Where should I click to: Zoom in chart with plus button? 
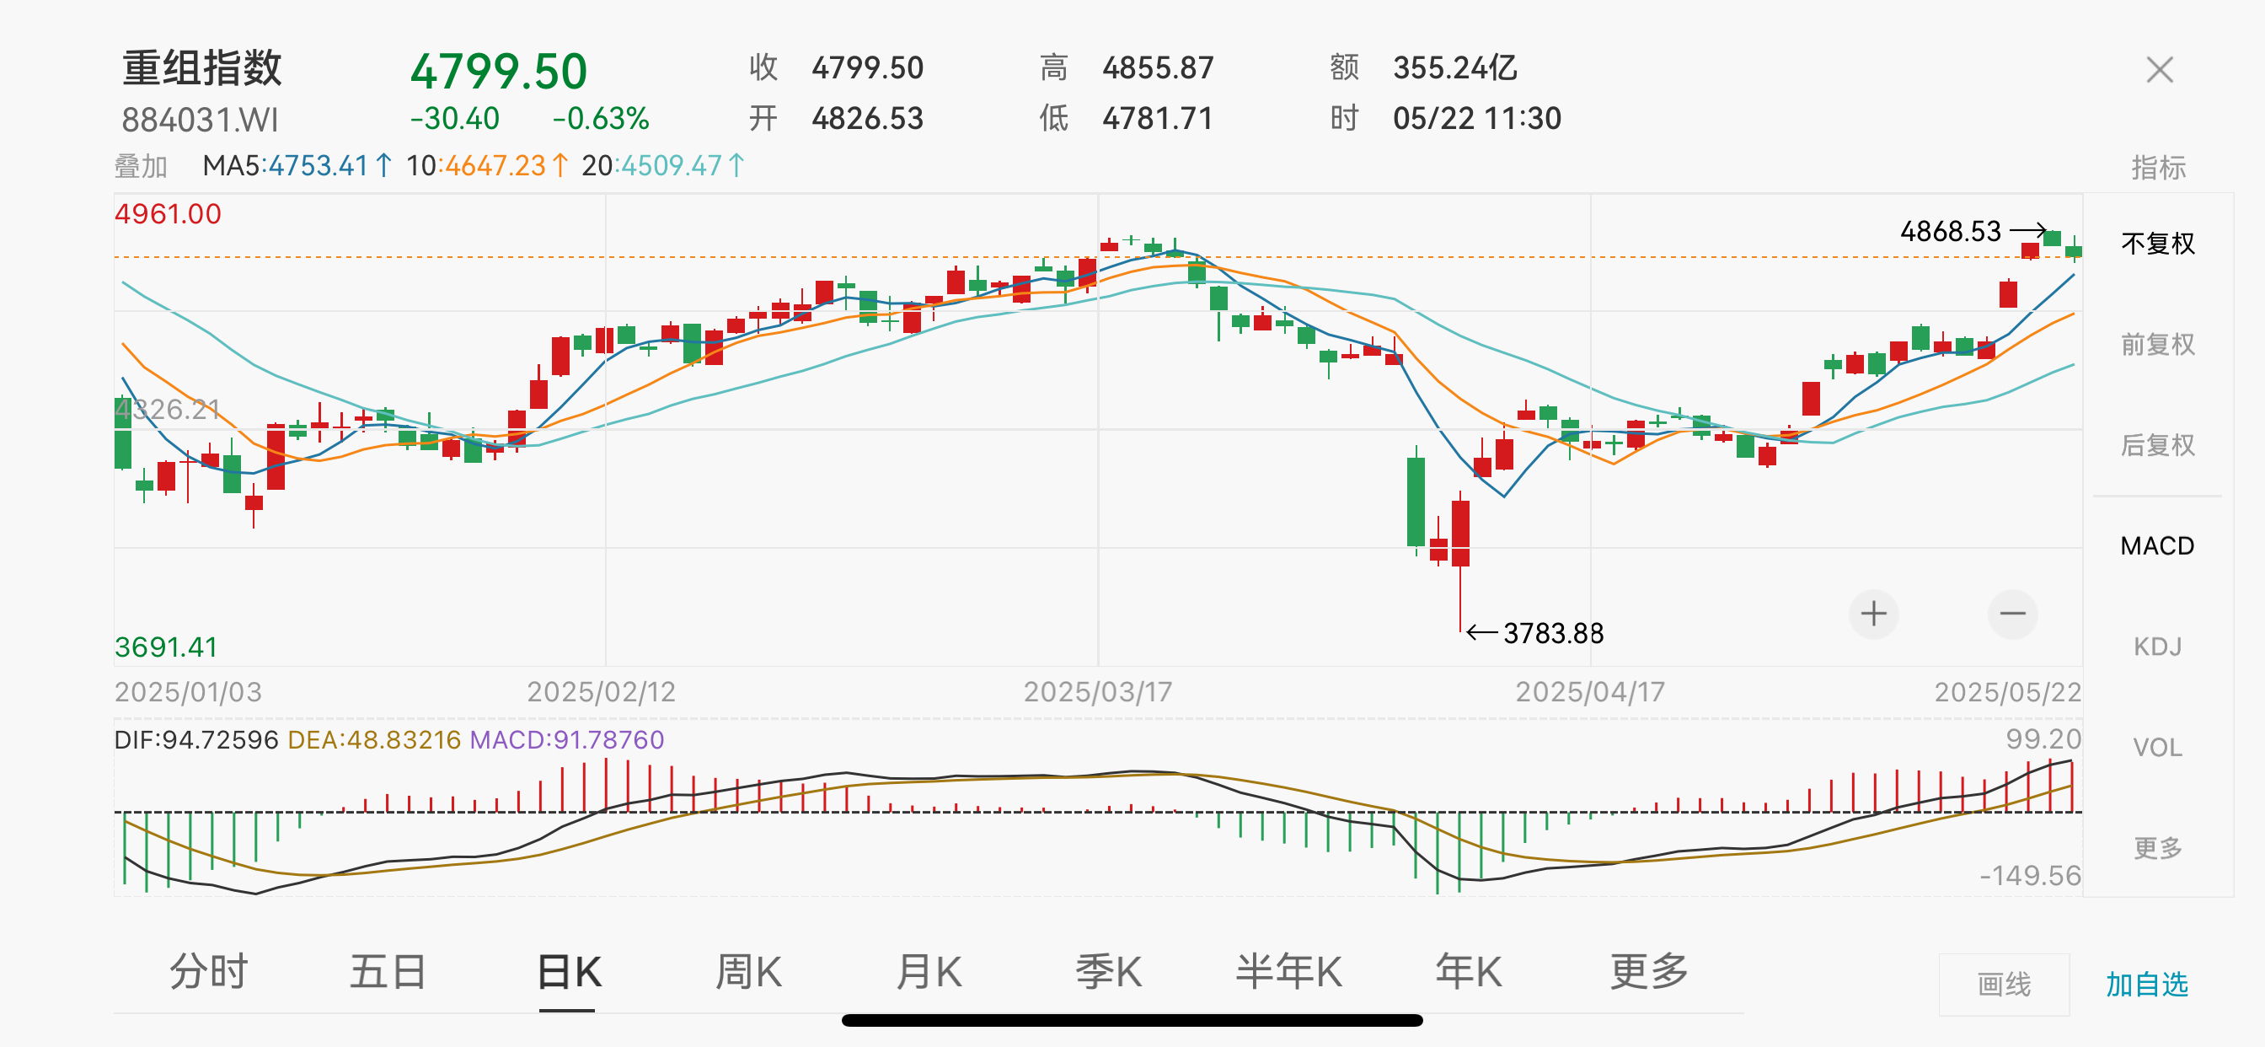1874,615
